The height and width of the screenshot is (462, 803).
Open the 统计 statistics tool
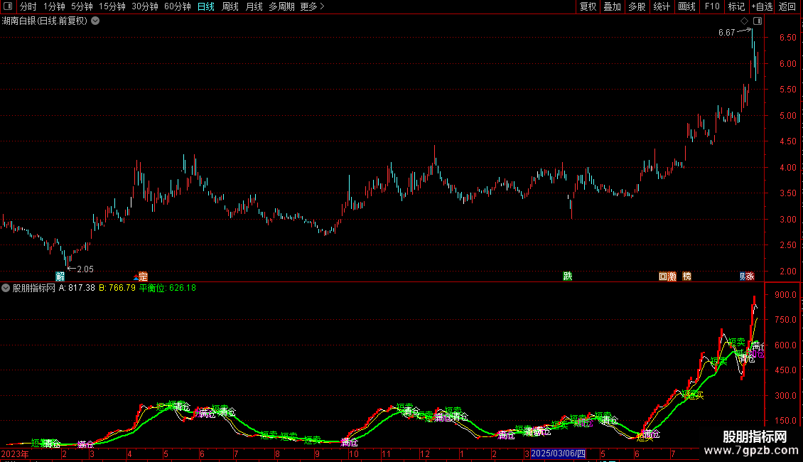662,6
